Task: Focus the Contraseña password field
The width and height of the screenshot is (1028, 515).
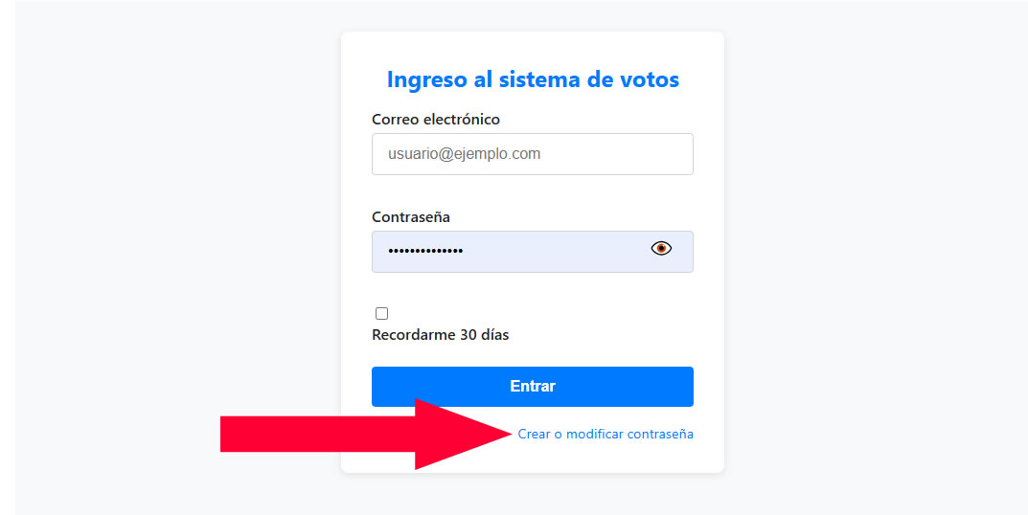Action: [x=508, y=252]
